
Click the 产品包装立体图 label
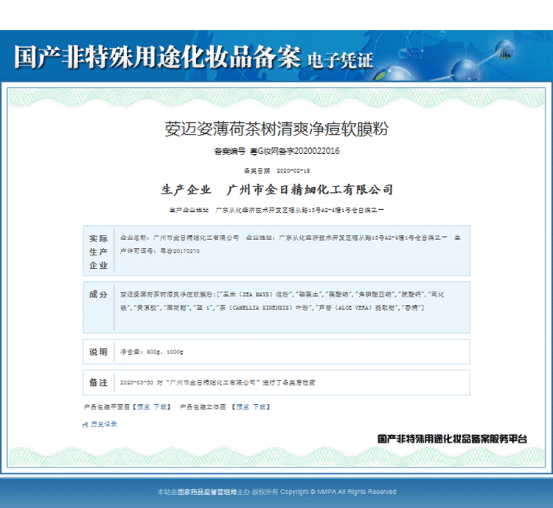tap(203, 407)
